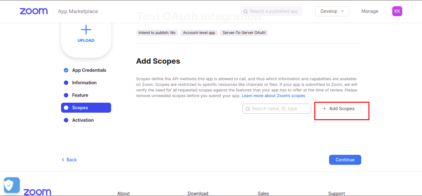Open the App Marketplace home link
This screenshot has width=422, height=196.
[78, 11]
